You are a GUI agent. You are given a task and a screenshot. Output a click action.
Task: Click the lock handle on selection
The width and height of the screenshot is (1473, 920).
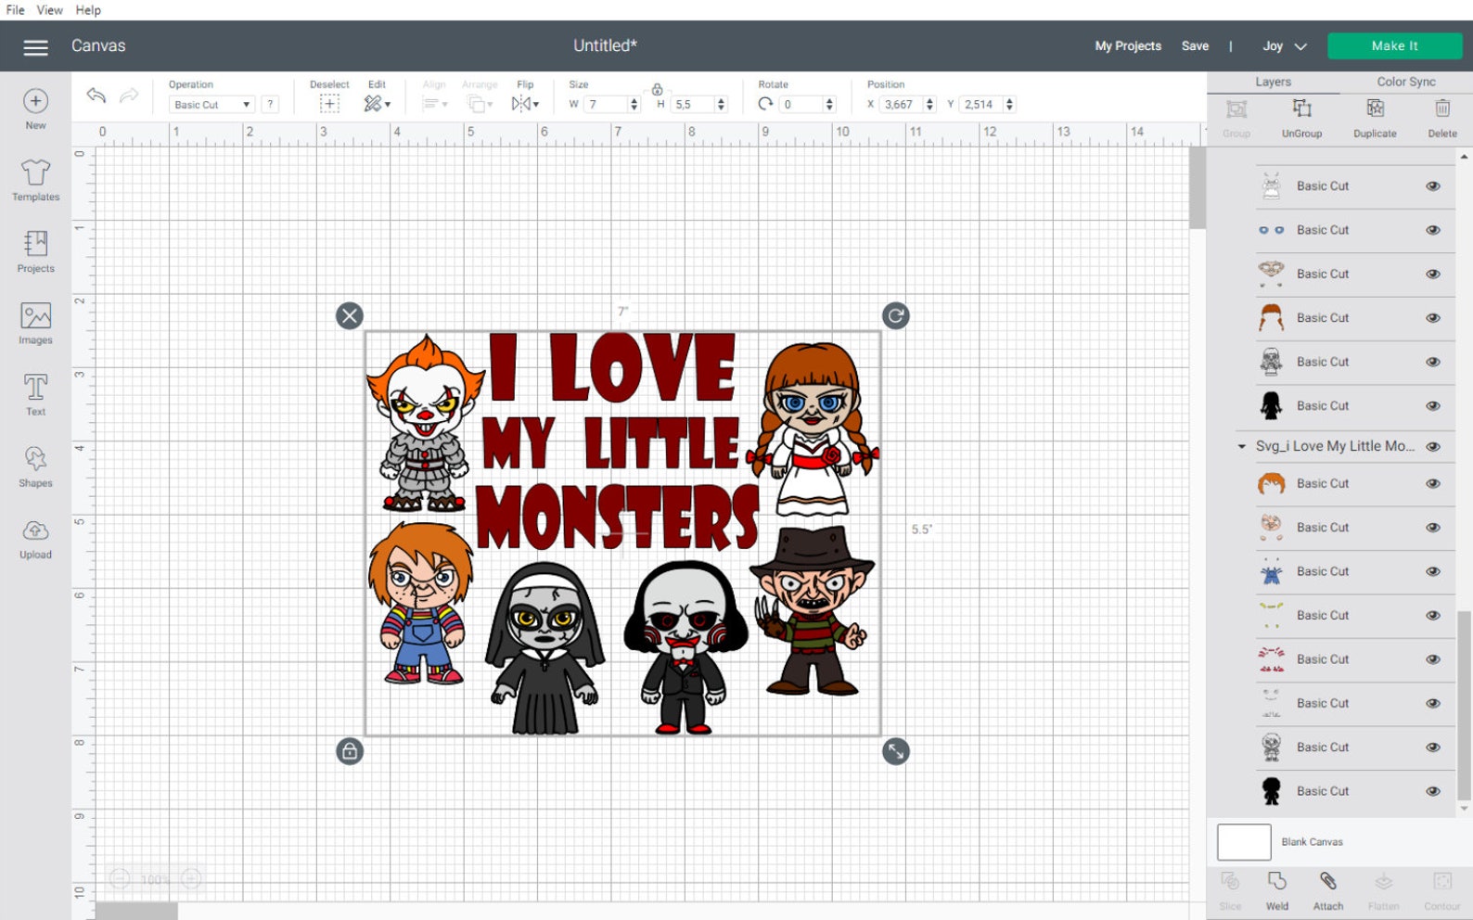[350, 751]
